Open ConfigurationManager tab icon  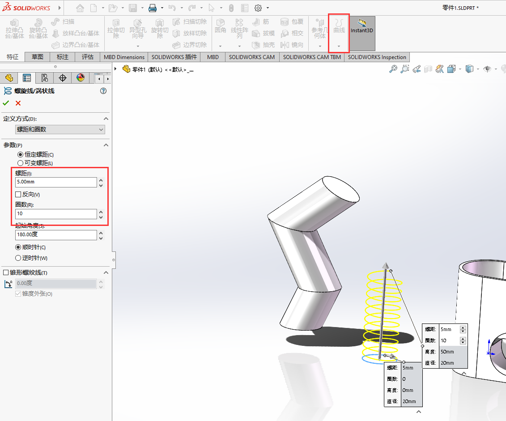point(45,78)
